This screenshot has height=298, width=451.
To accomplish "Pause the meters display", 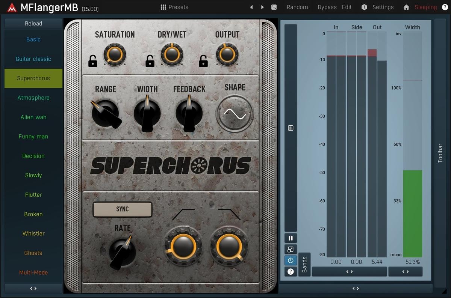I will tap(291, 238).
